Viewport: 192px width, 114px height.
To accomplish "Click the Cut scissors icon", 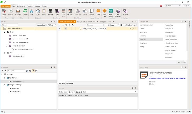I will pos(32,11).
